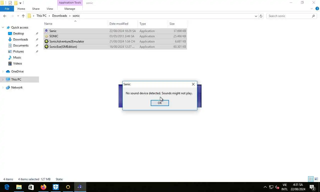Expand the This PC tree node
This screenshot has height=192, width=320.
3,79
